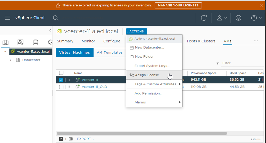This screenshot has width=266, height=143.
Task: Click the Manage Your Licenses button
Action: click(178, 5)
